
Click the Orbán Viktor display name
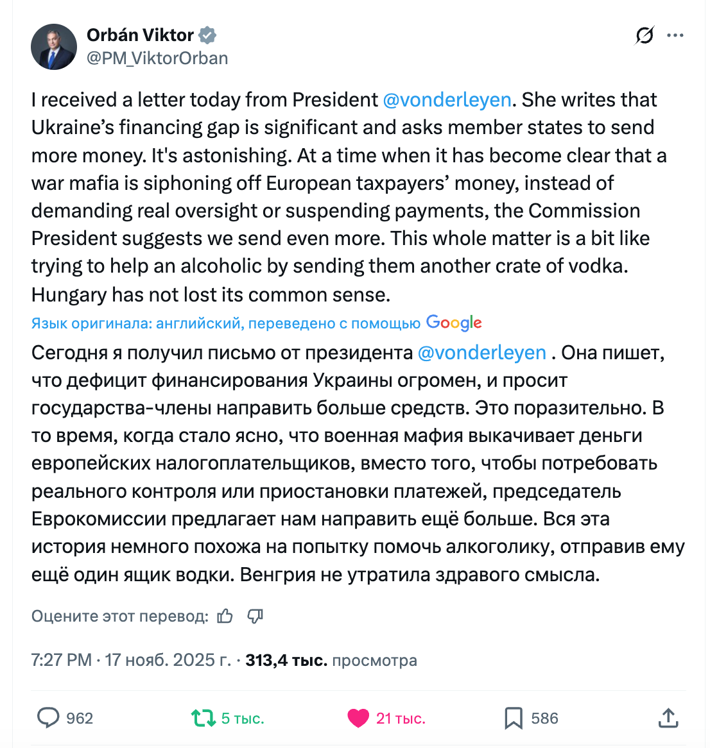[140, 35]
